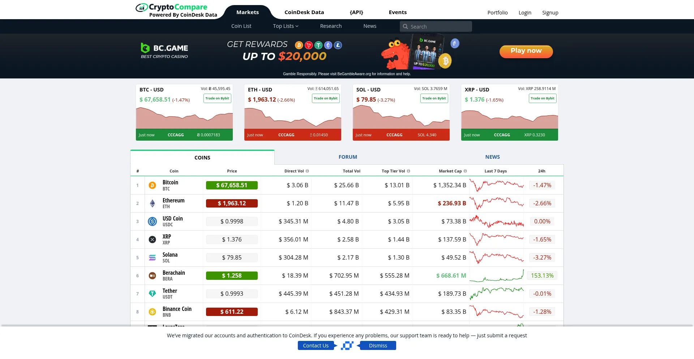This screenshot has height=359, width=694.
Task: Click the ETH-USD price chart
Action: pyautogui.click(x=293, y=117)
